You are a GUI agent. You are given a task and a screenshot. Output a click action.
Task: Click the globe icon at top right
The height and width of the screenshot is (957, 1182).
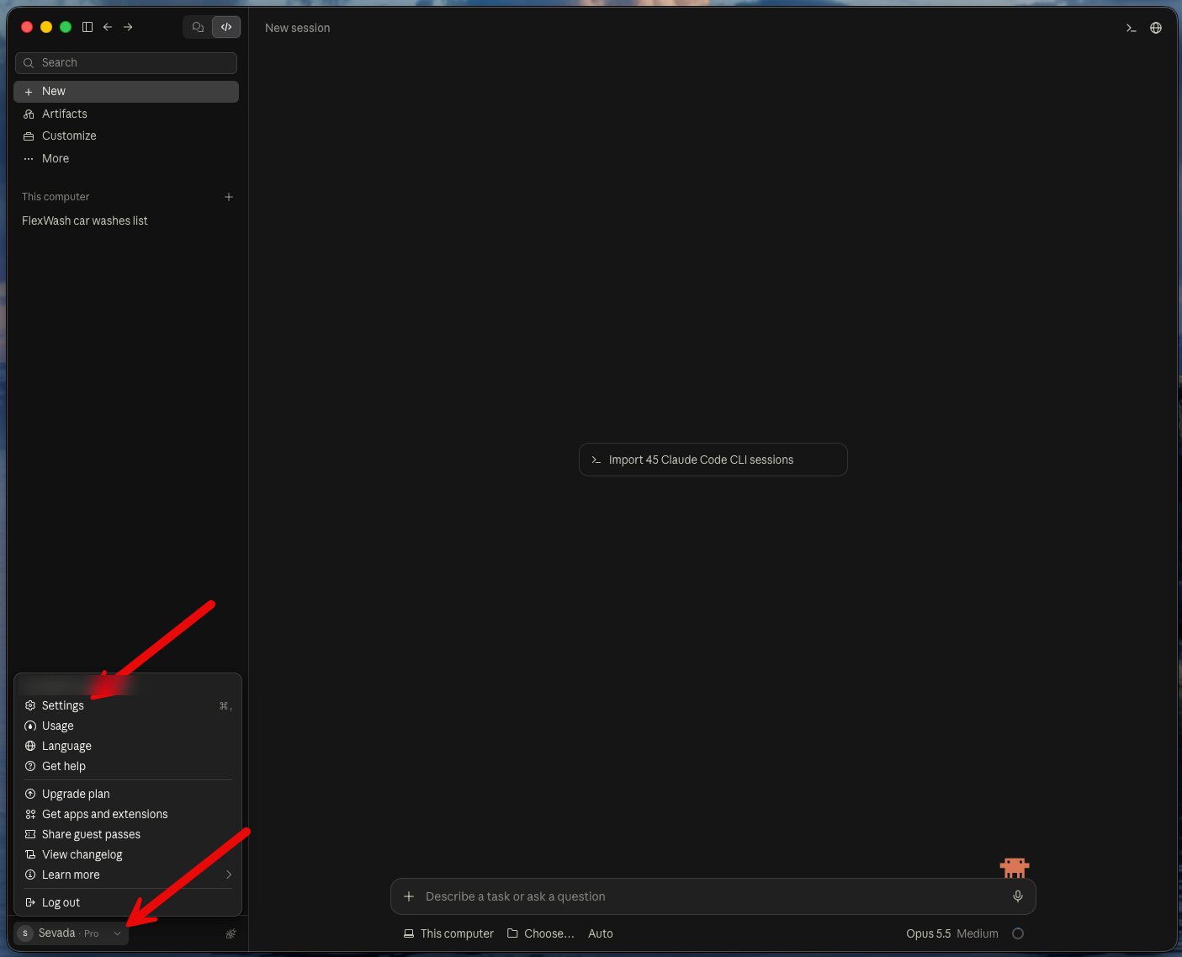pyautogui.click(x=1156, y=28)
